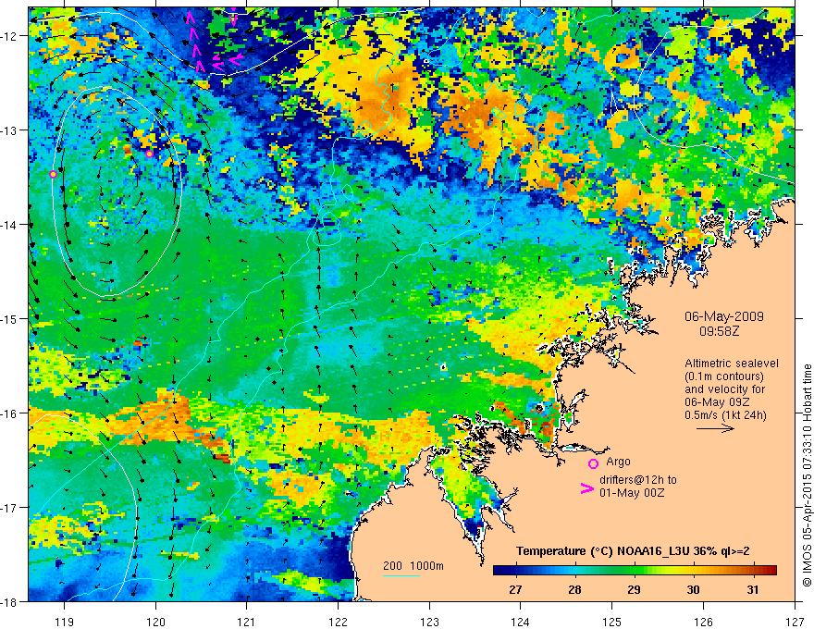
Task: Click latitude axis label -13
Action: click(x=10, y=130)
